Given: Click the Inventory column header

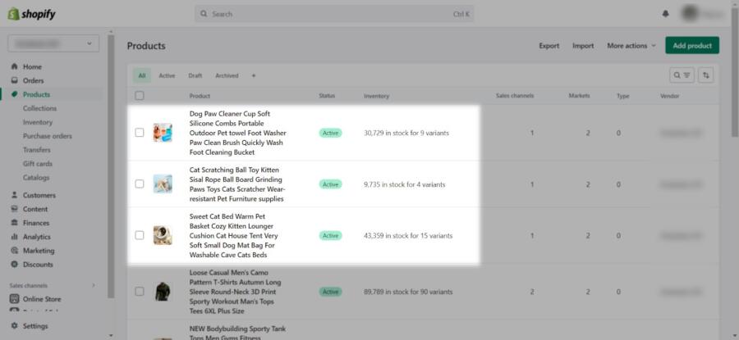Looking at the screenshot, I should click(377, 96).
